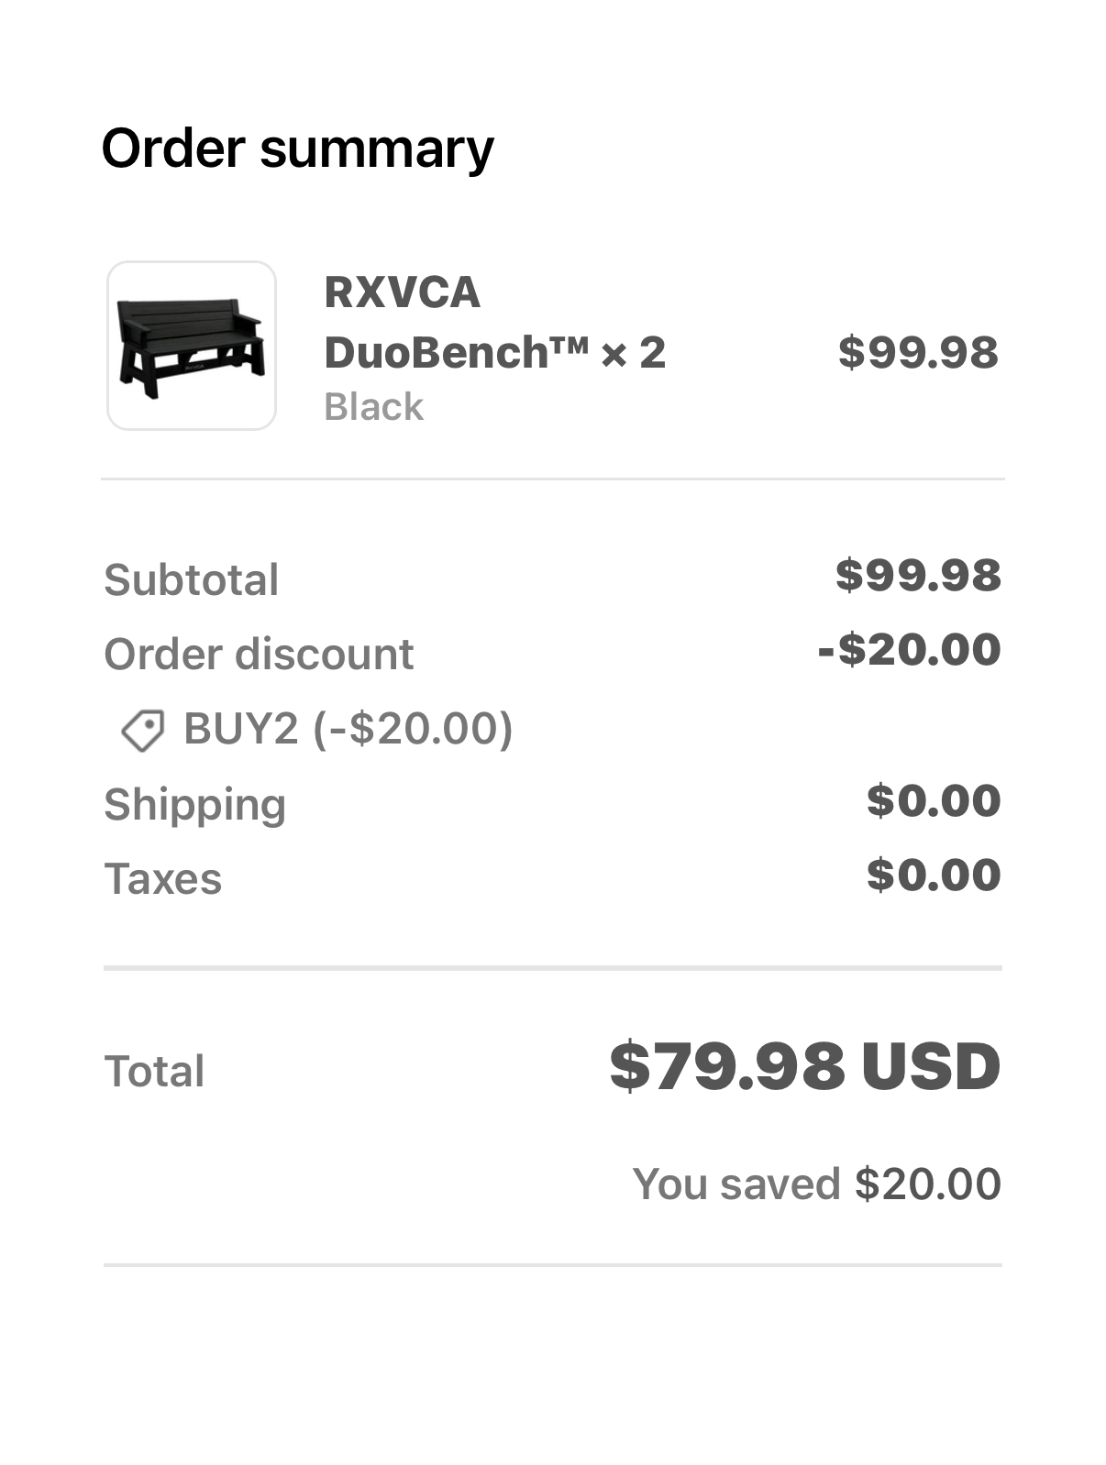1106x1465 pixels.
Task: Click the BUY2 discount tag icon
Action: [x=143, y=731]
